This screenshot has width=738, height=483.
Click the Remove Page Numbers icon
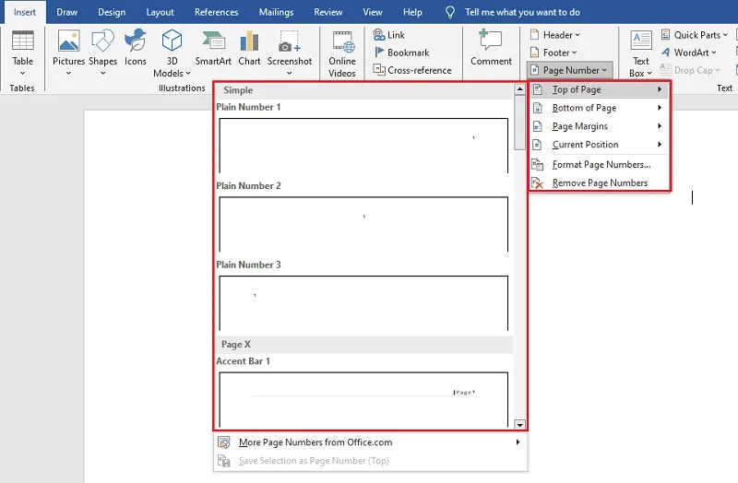coord(537,183)
